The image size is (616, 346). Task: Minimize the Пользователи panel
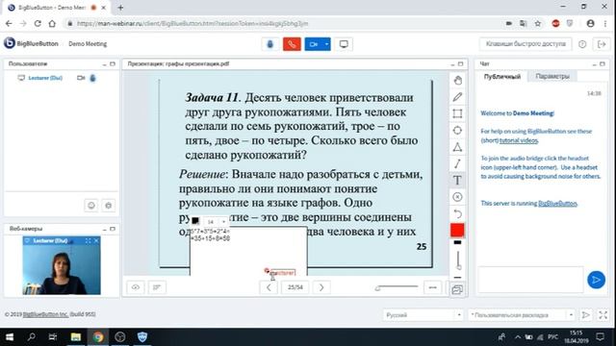tap(105, 64)
